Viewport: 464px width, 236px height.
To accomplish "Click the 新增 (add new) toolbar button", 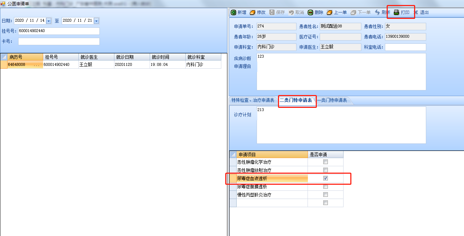I will point(238,12).
